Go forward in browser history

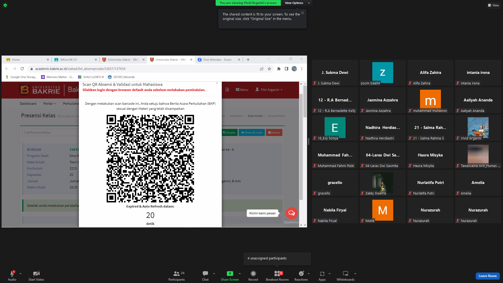(x=15, y=69)
